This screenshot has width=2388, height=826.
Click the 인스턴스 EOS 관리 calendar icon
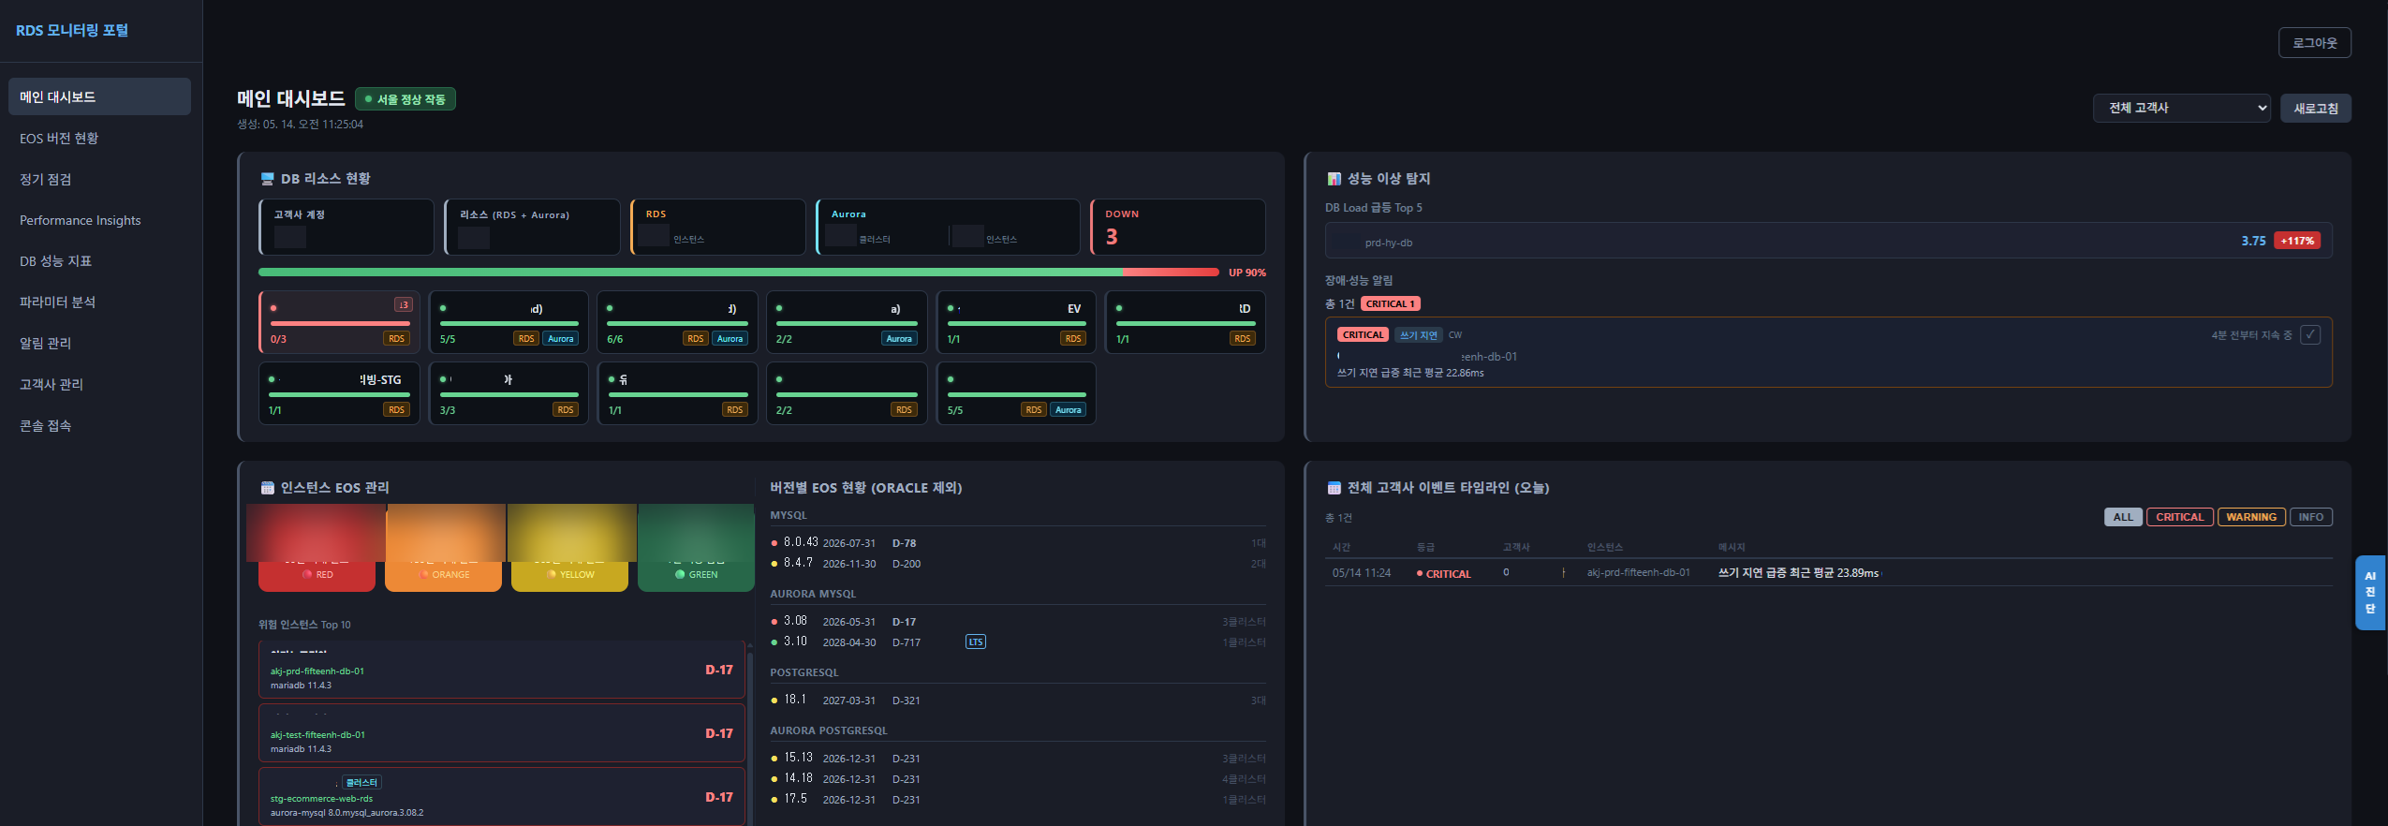267,488
